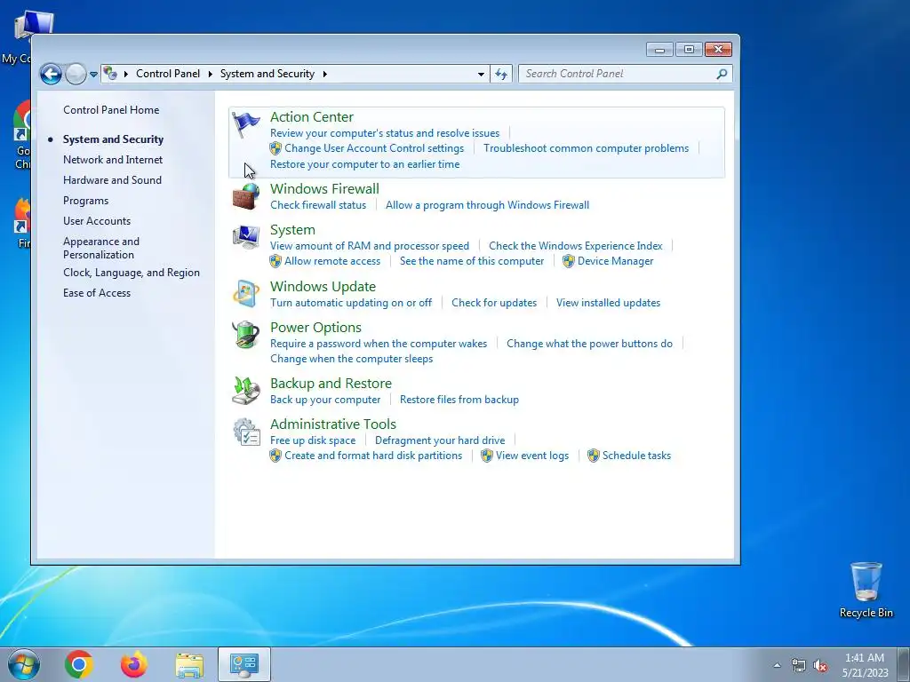Open the Windows Firewall brick wall icon
This screenshot has height=682, width=910.
[246, 196]
